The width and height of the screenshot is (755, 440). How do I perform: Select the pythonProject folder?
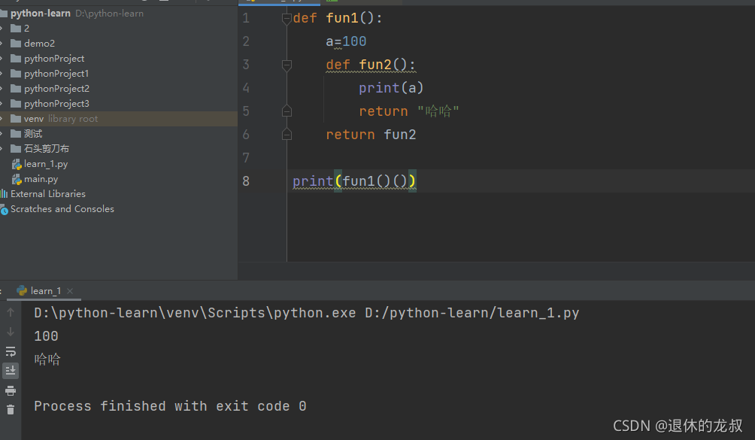pyautogui.click(x=54, y=58)
